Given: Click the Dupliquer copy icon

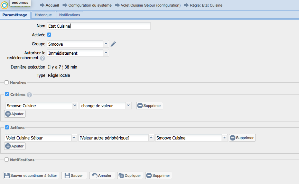Looking at the screenshot, I should [121, 175].
